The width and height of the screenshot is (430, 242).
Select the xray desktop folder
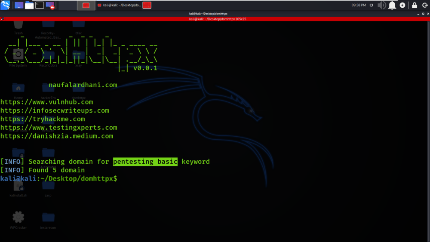pyautogui.click(x=78, y=58)
